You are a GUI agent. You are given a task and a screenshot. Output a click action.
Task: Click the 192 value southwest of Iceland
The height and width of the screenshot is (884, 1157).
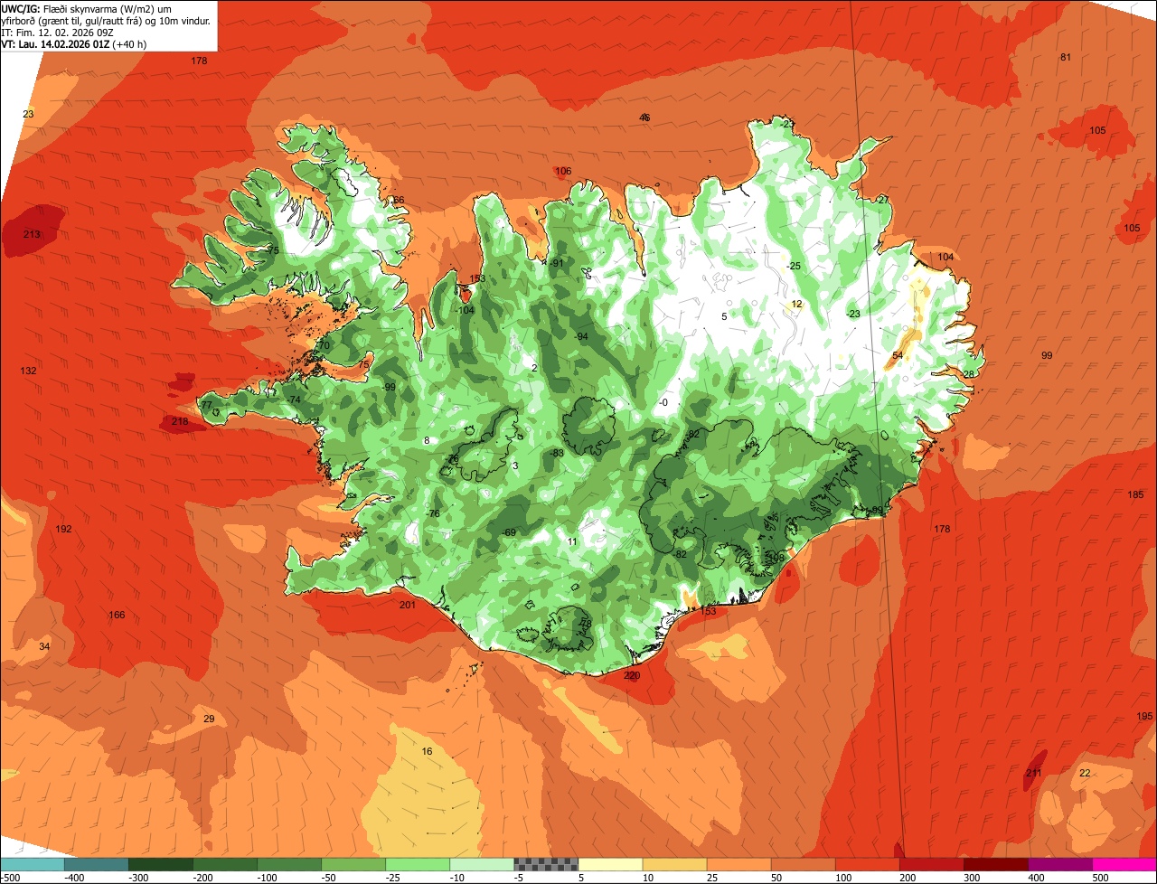63,529
